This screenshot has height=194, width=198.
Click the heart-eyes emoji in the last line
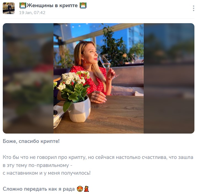tap(80, 189)
